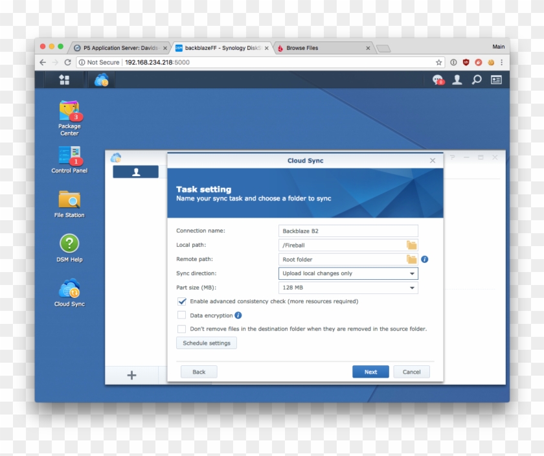
Task: Open the Sync direction dropdown
Action: pos(413,273)
